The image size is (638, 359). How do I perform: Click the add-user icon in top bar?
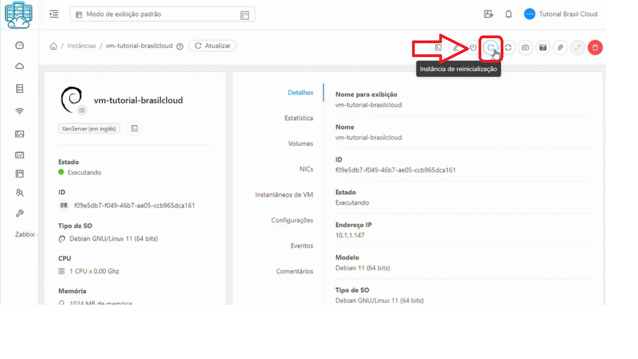pos(488,13)
